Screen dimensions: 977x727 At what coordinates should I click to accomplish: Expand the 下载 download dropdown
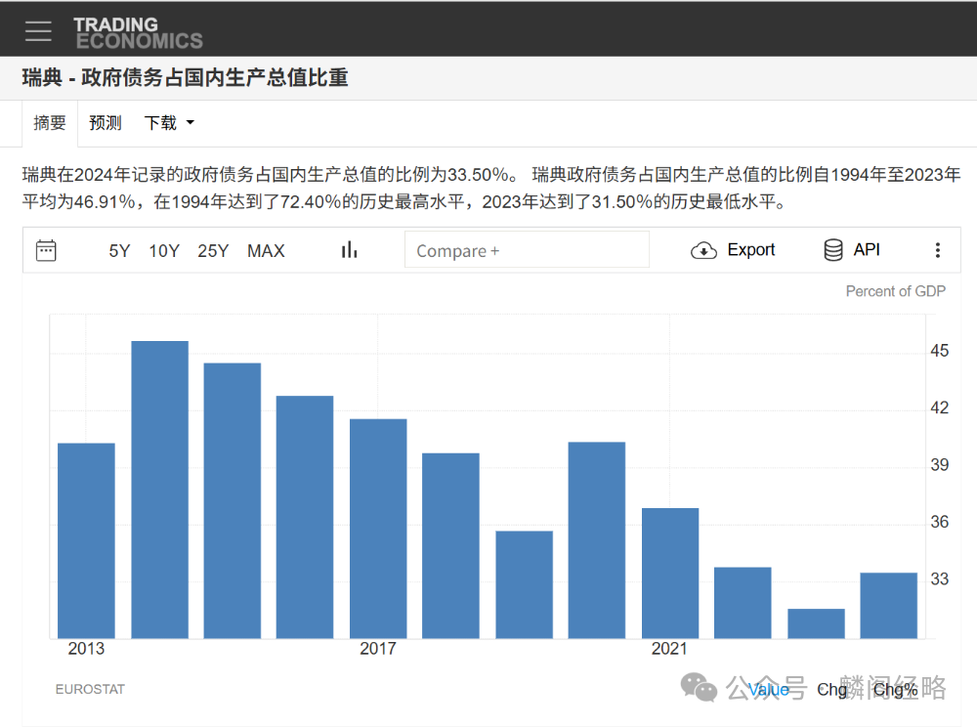pyautogui.click(x=168, y=122)
